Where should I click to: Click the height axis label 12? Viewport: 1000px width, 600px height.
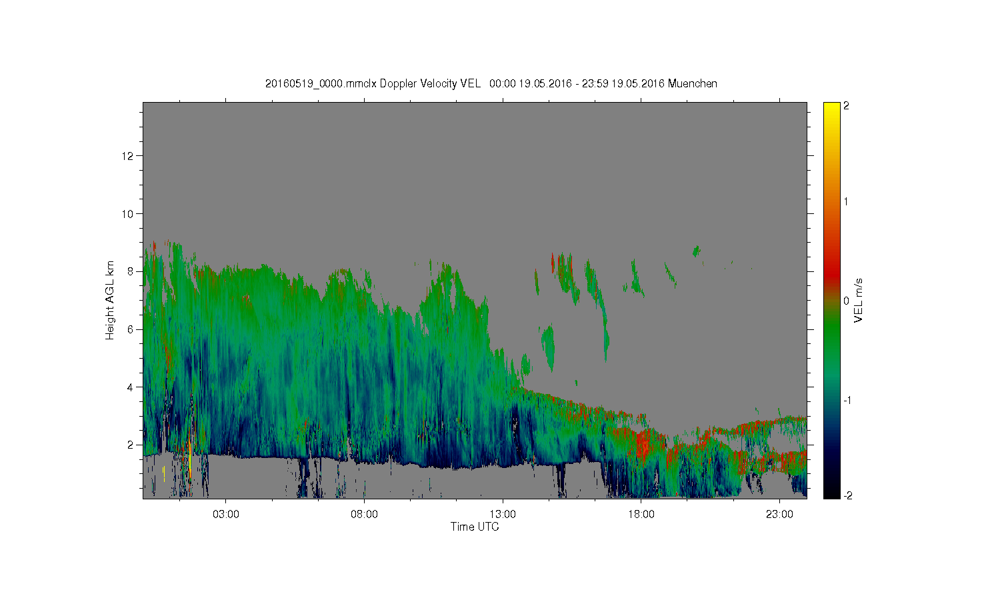[x=129, y=156]
